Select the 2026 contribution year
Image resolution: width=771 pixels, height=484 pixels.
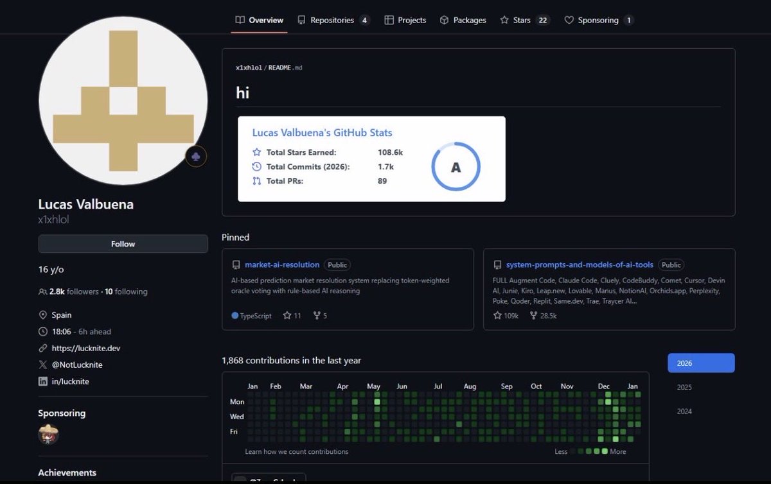click(x=701, y=363)
